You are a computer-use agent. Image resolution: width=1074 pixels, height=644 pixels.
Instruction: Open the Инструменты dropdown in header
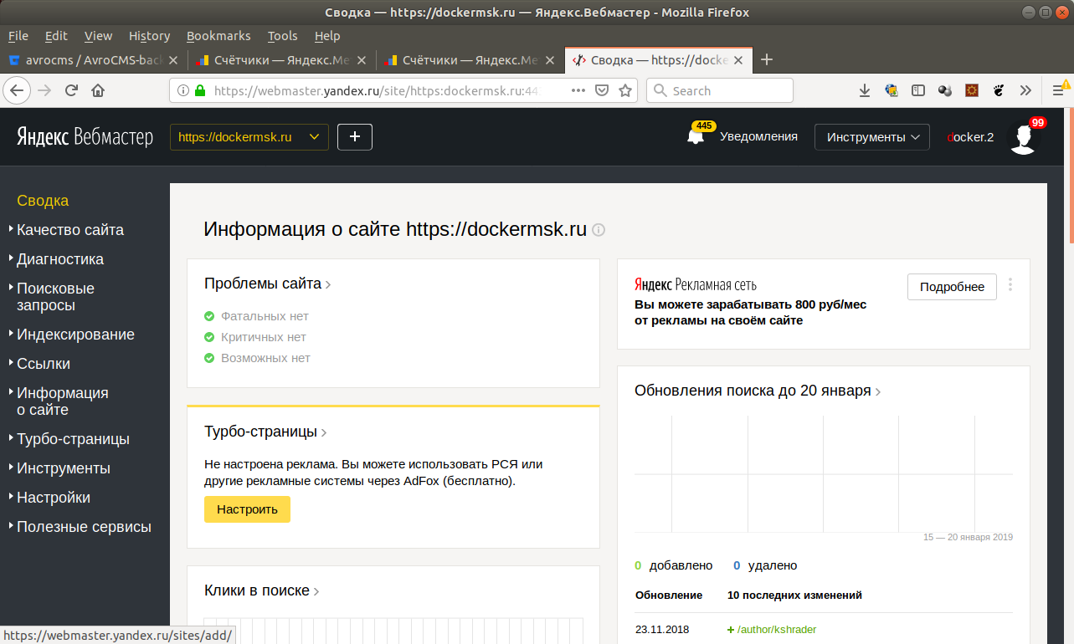(872, 137)
